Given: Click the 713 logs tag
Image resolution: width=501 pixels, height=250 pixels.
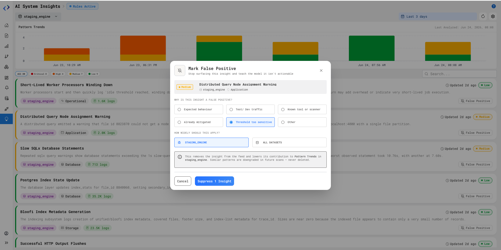Looking at the screenshot, I should (x=97, y=164).
